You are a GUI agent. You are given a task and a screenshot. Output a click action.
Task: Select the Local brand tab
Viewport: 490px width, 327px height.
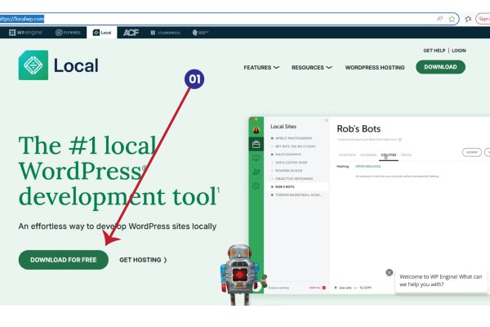[x=102, y=33]
